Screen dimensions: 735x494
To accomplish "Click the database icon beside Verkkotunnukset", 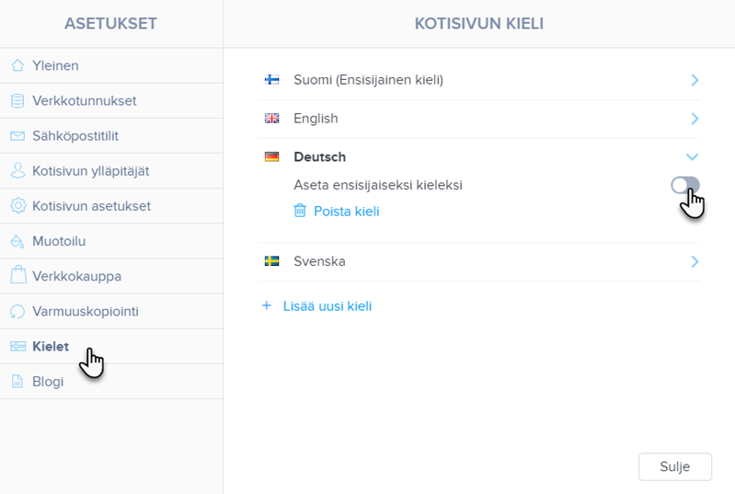I will click(x=17, y=101).
